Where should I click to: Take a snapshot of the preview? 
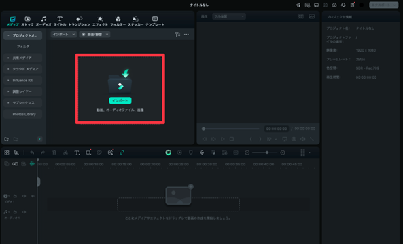tap(294, 139)
